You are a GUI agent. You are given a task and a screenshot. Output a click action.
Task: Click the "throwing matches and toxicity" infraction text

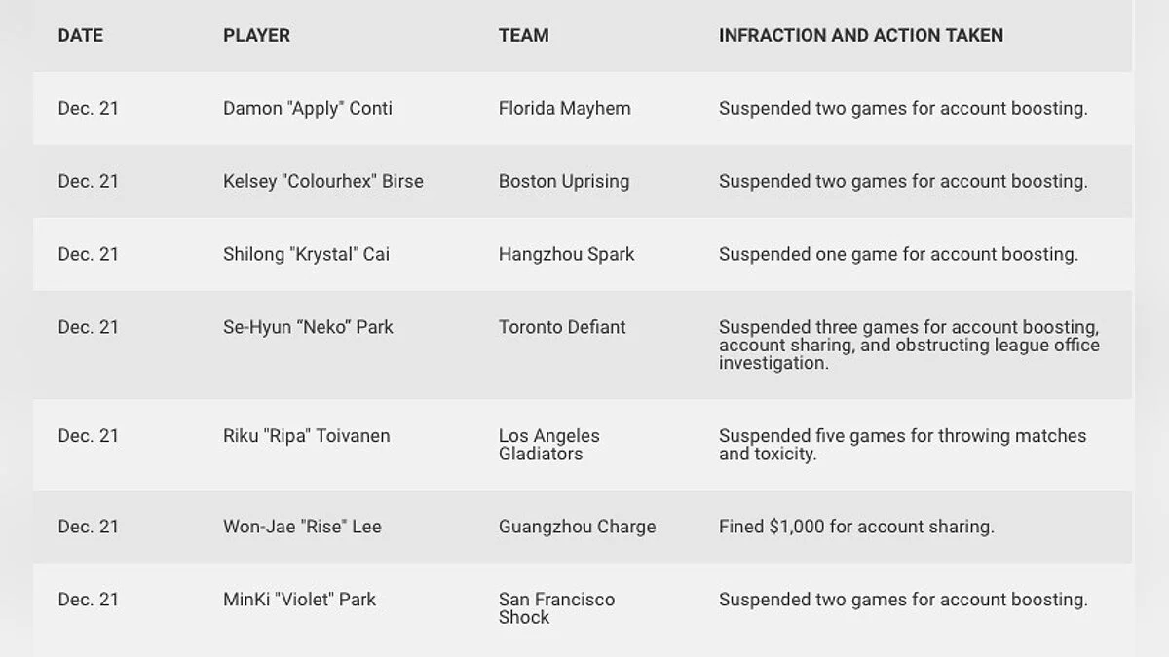(x=902, y=445)
